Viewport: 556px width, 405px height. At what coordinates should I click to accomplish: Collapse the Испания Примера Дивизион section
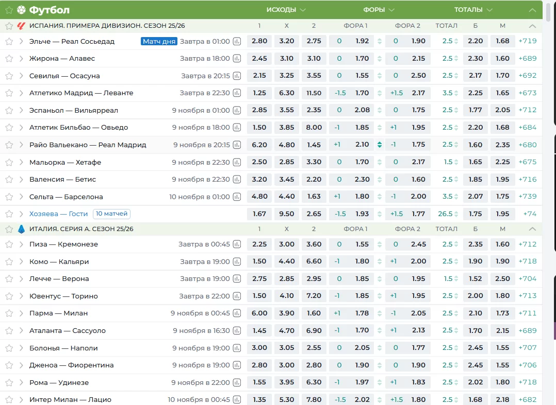pyautogui.click(x=532, y=26)
